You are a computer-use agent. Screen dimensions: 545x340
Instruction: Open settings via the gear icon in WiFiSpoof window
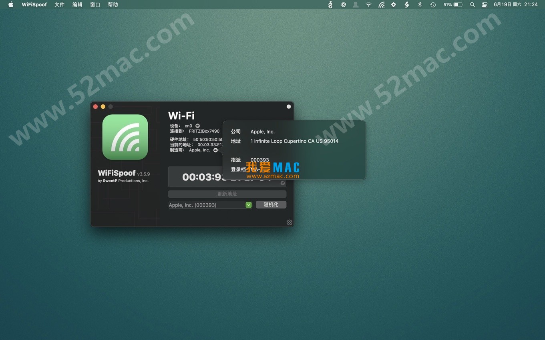289,223
